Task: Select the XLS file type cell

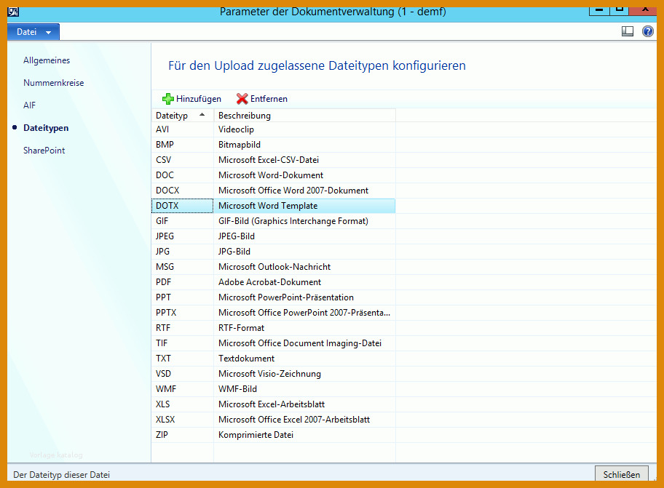Action: pyautogui.click(x=183, y=404)
